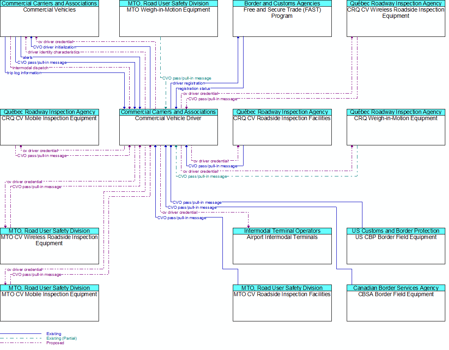The height and width of the screenshot is (350, 449).
Task: Open MTO CV Roadside Inspection Facilities box
Action: pyautogui.click(x=282, y=303)
